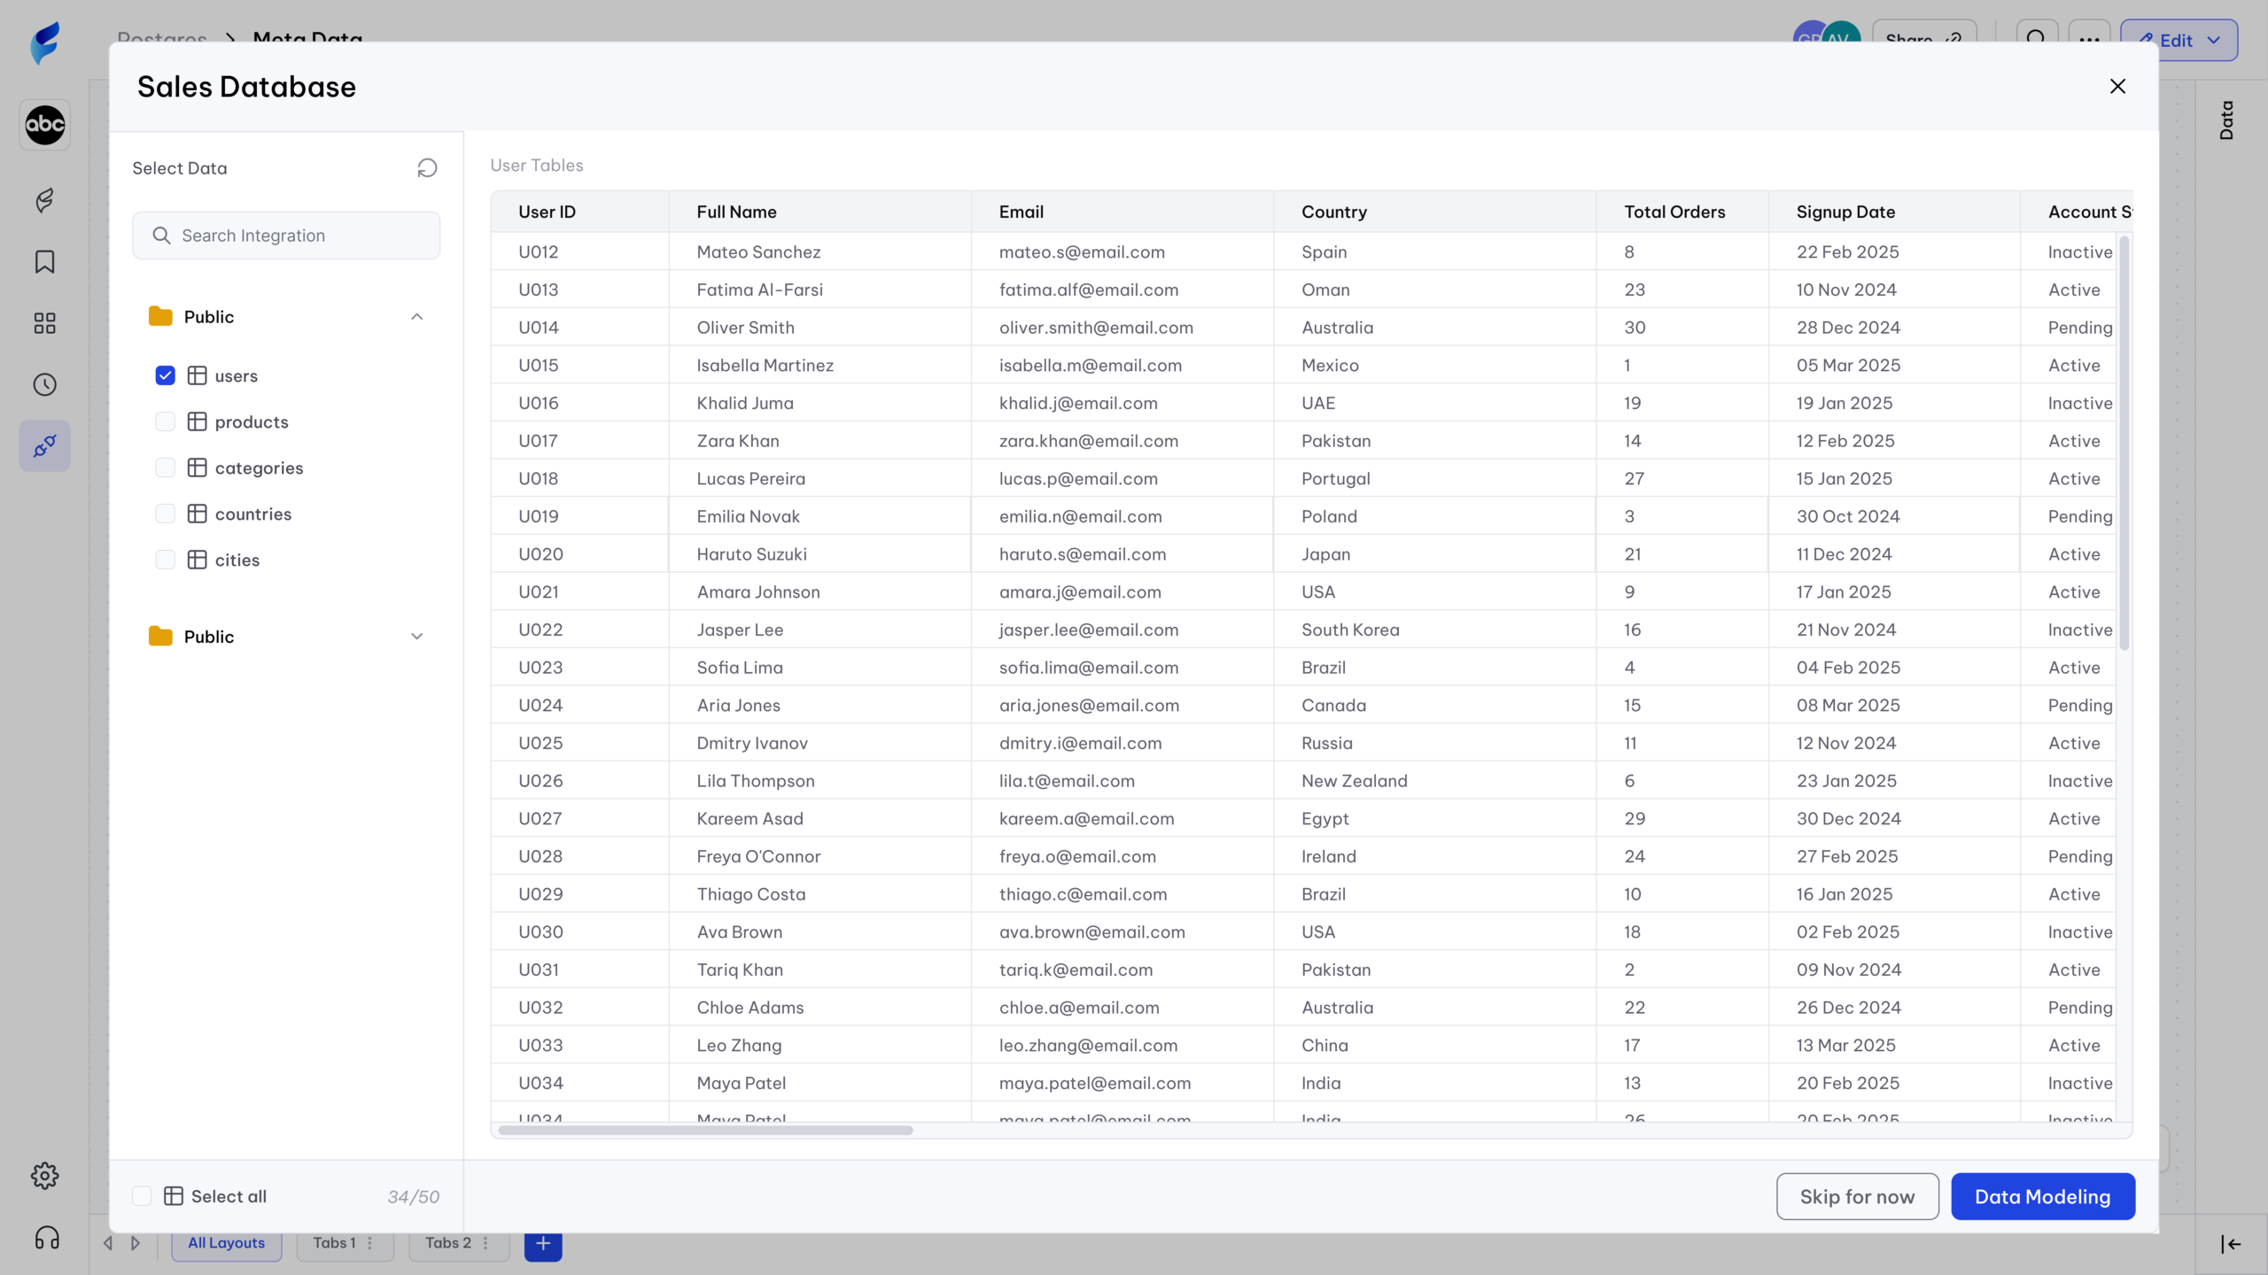Open the settings gear in the sidebar
The image size is (2268, 1275).
[x=45, y=1176]
